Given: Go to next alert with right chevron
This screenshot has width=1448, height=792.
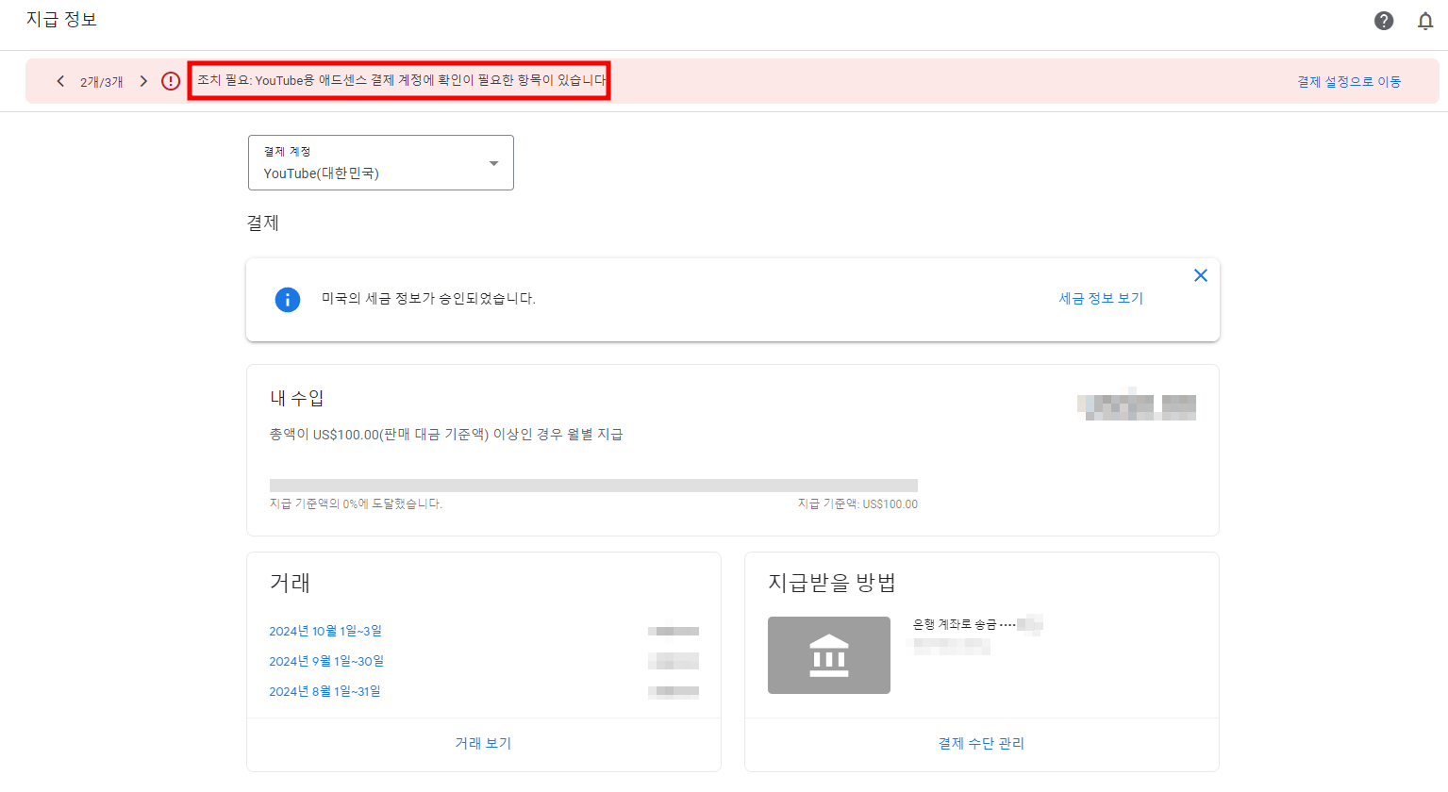Looking at the screenshot, I should click(x=143, y=81).
